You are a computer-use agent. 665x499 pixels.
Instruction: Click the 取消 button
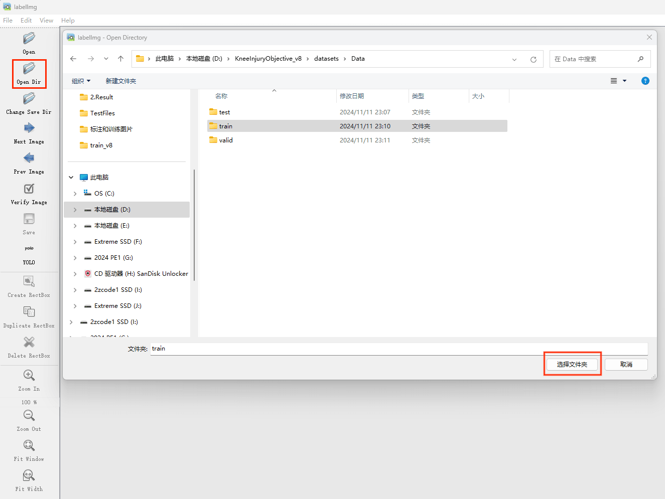(626, 365)
